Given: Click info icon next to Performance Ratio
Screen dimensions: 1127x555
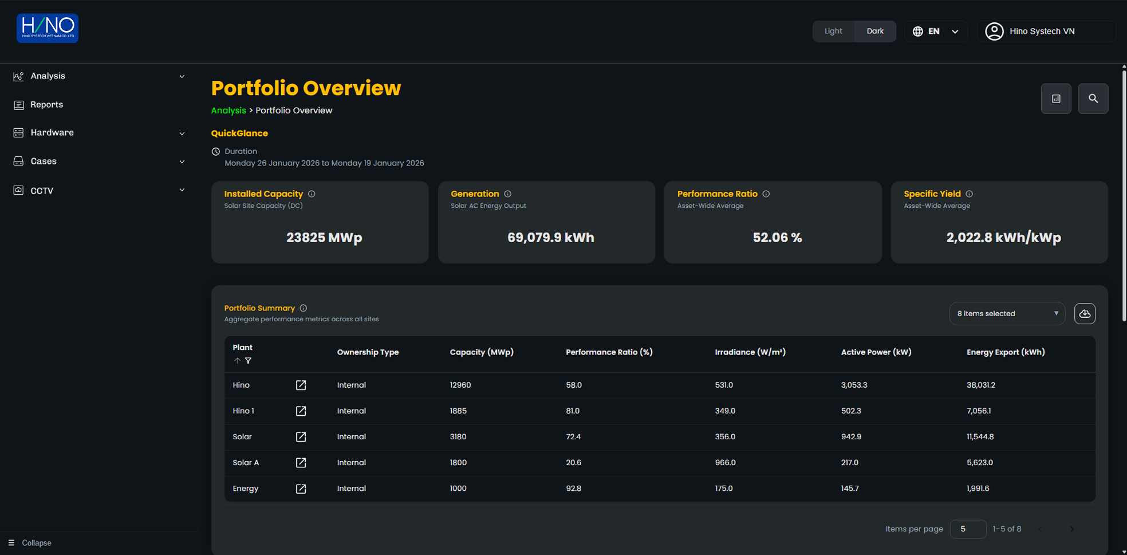Looking at the screenshot, I should coord(766,194).
